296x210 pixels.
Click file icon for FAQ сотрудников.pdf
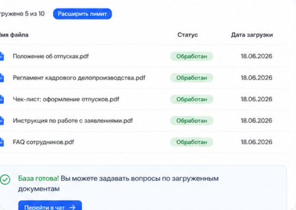2,142
